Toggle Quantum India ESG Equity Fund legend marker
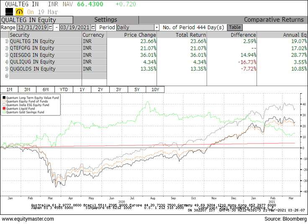The image size is (308, 224). [x=4, y=104]
